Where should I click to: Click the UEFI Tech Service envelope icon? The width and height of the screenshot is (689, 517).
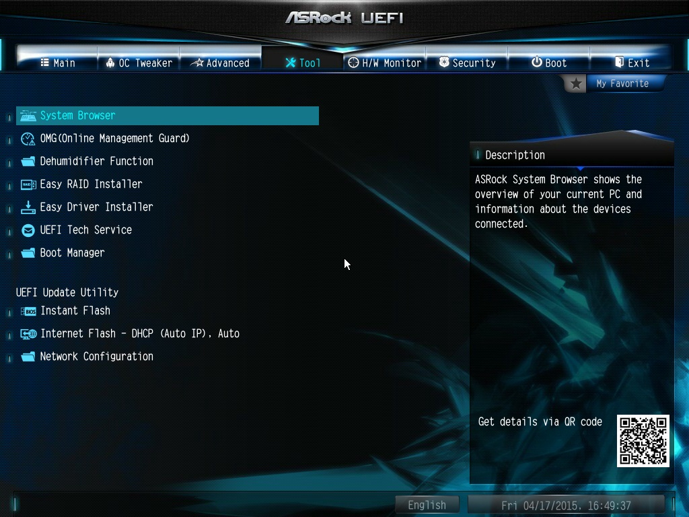click(x=28, y=230)
